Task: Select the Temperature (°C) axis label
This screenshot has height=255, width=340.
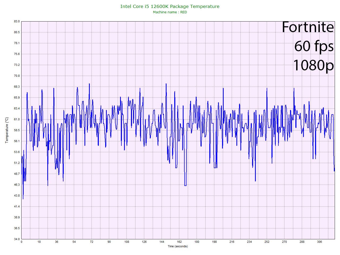Action: (7, 130)
